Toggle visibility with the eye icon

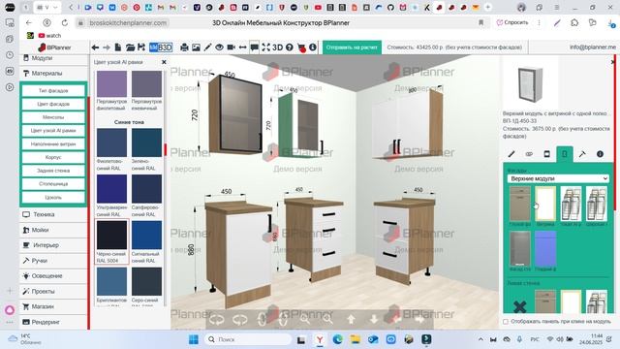click(219, 48)
